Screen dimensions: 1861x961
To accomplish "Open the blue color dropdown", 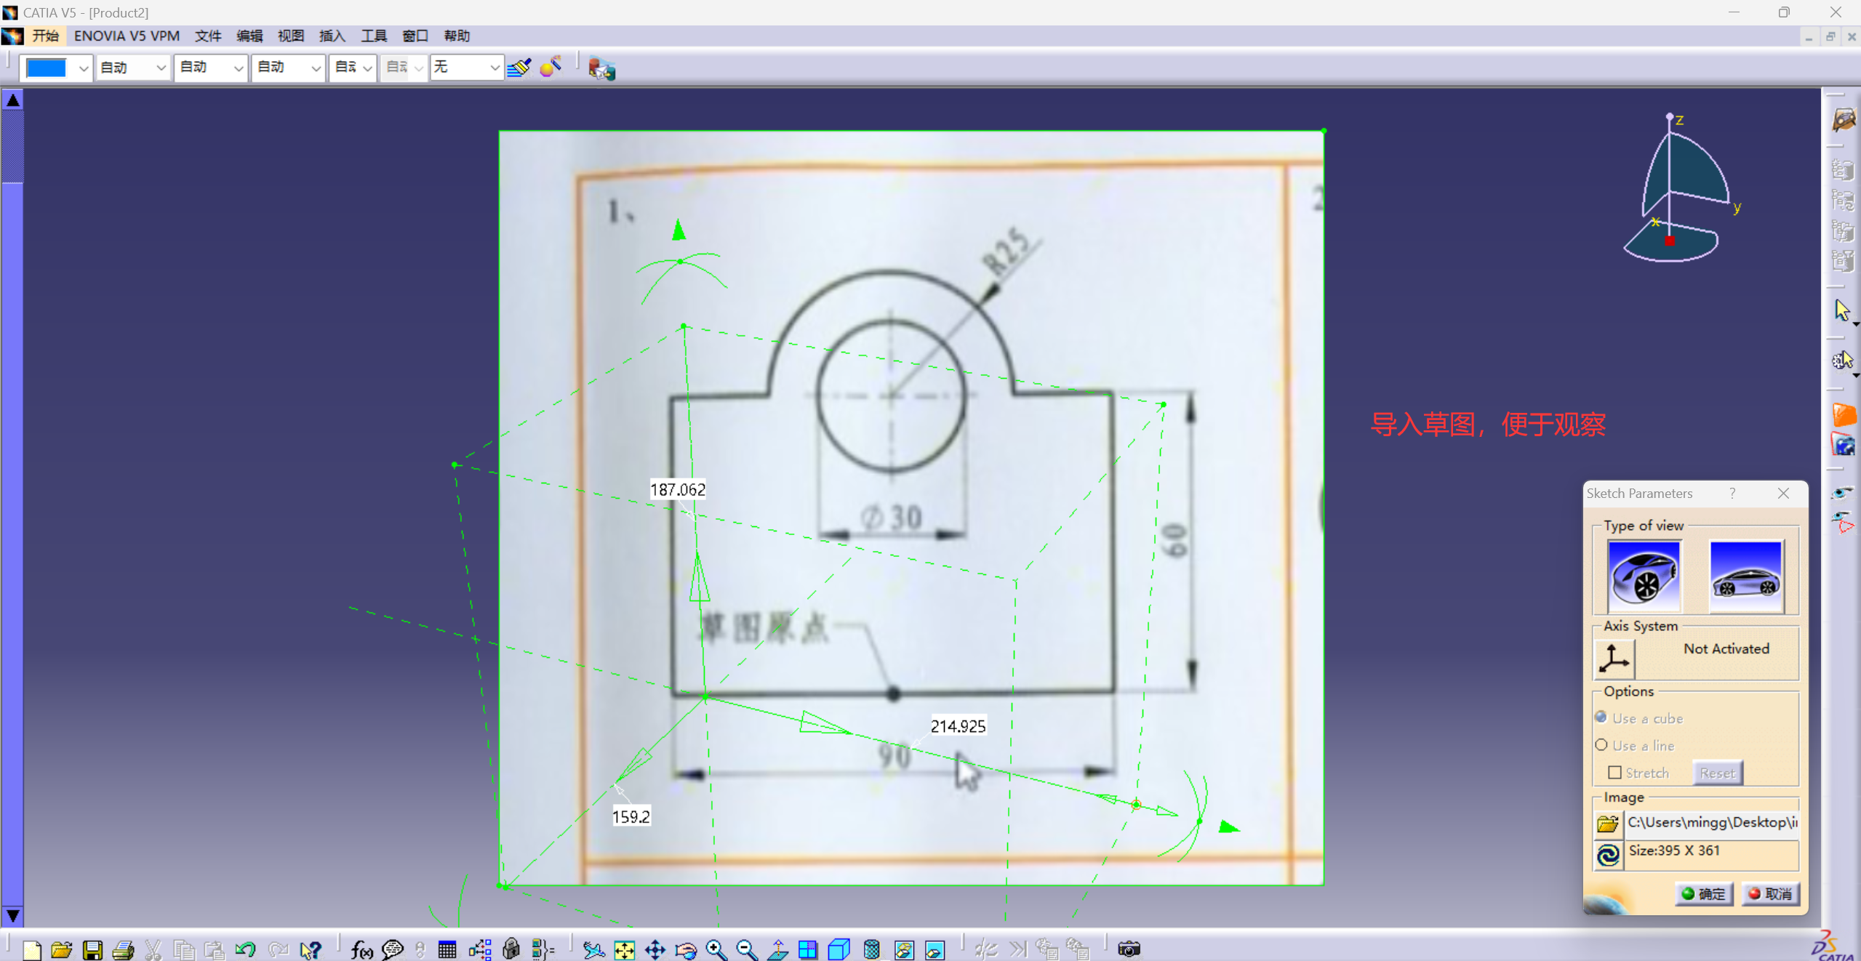I will coord(83,68).
